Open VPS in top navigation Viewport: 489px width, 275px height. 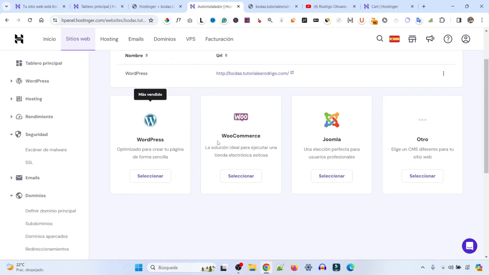tap(191, 39)
